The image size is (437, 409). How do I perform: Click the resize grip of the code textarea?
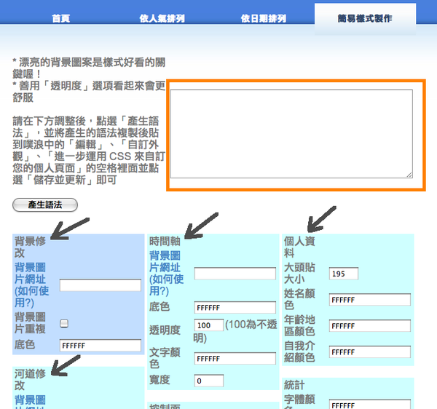pos(409,175)
